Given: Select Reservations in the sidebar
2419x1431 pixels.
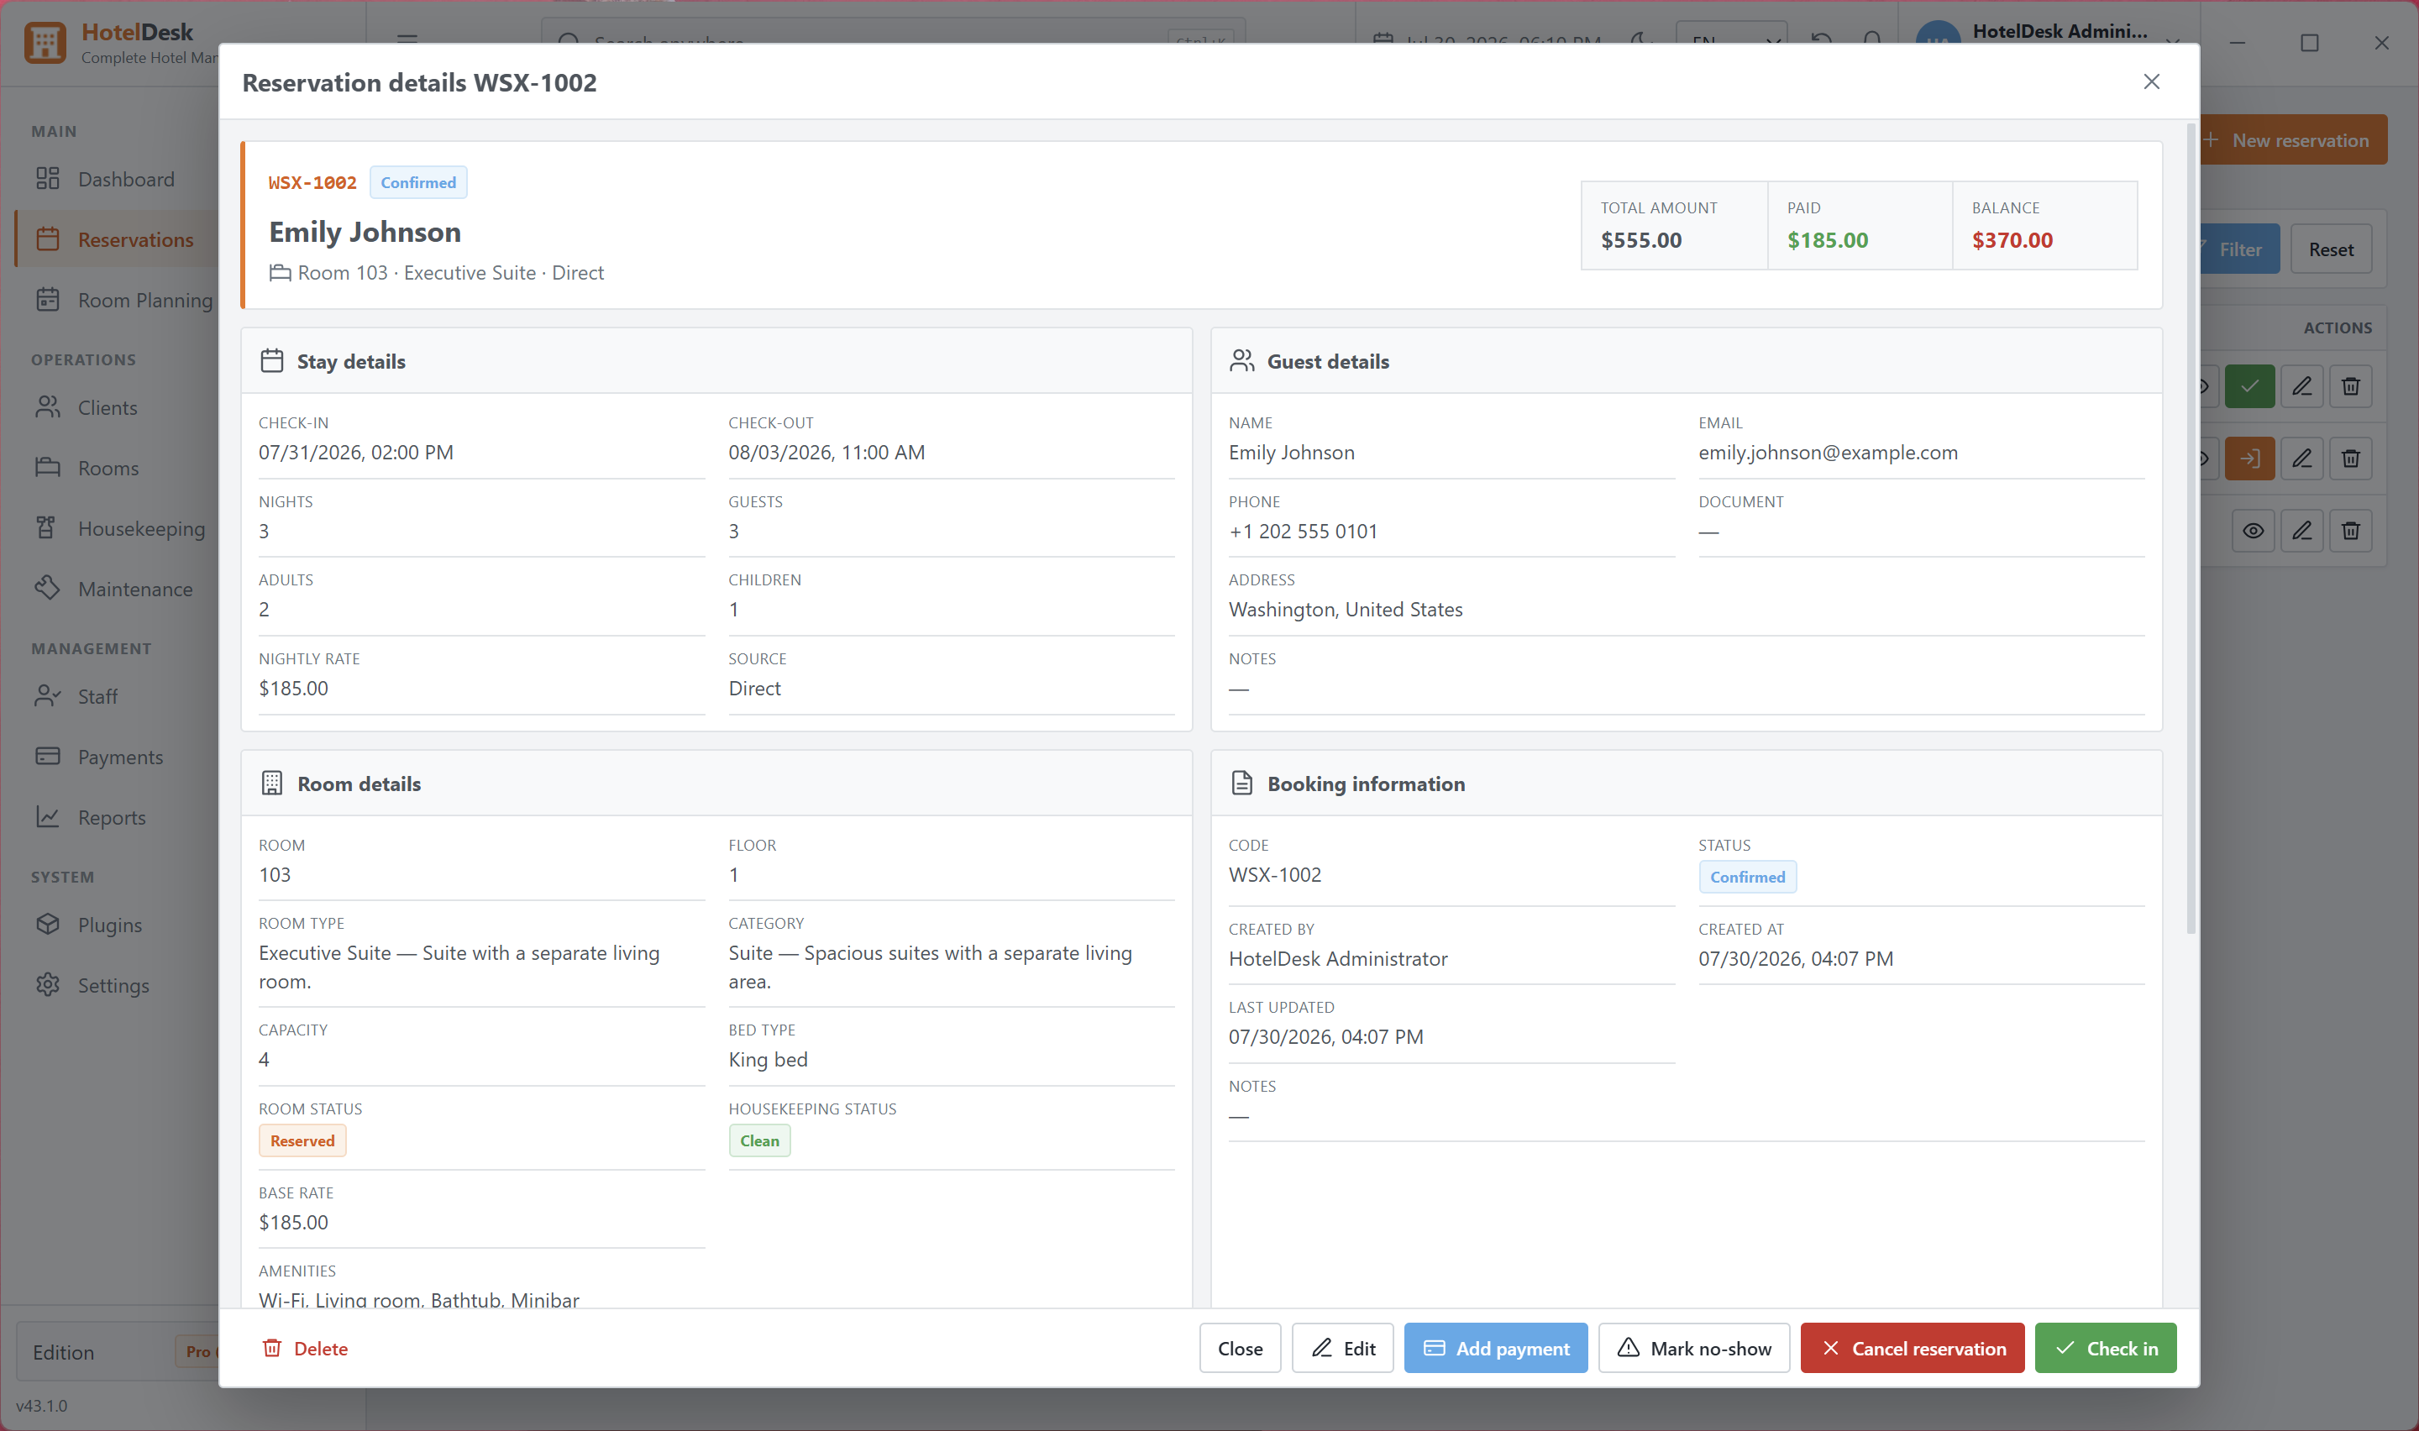Looking at the screenshot, I should 116,239.
